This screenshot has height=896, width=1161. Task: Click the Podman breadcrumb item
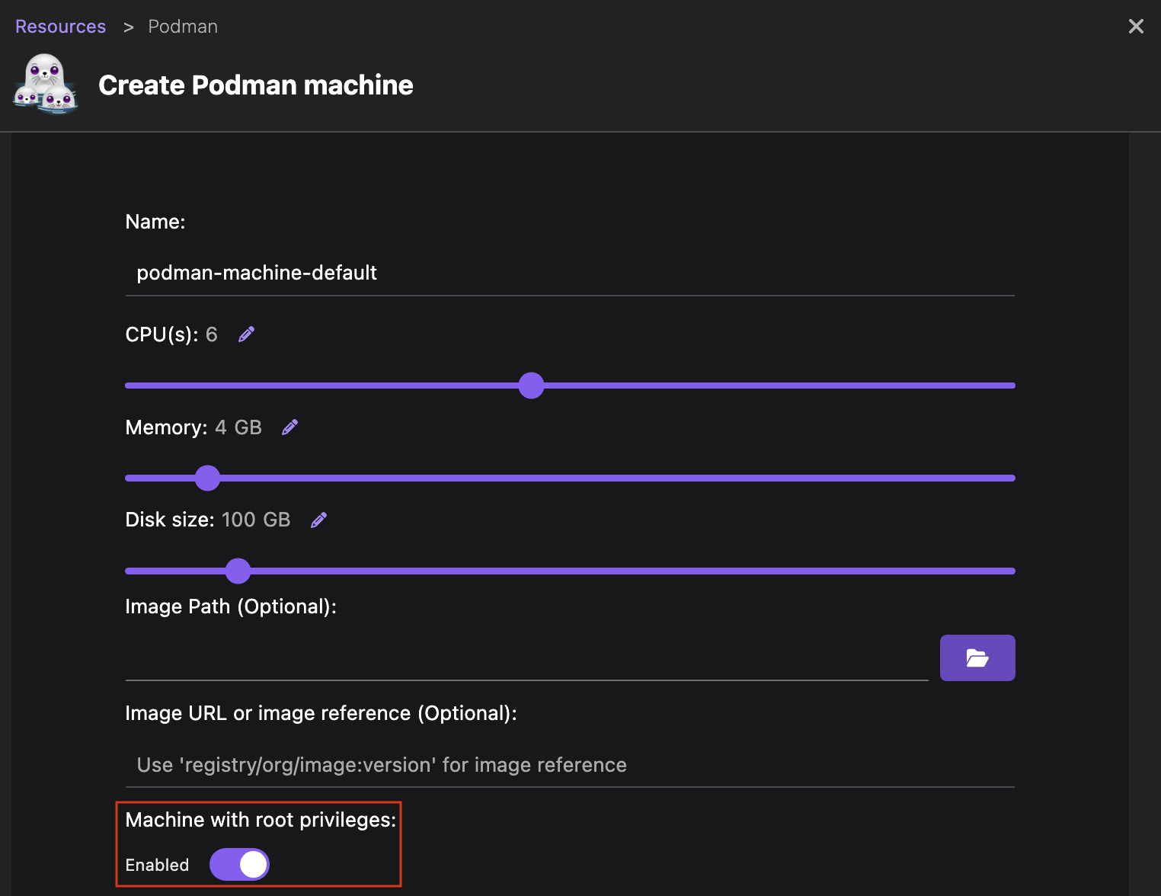click(x=183, y=27)
